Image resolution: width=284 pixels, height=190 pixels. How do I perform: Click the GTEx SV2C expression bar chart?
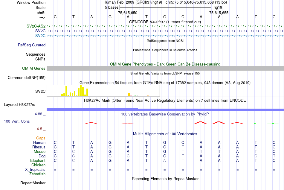(x=103, y=91)
